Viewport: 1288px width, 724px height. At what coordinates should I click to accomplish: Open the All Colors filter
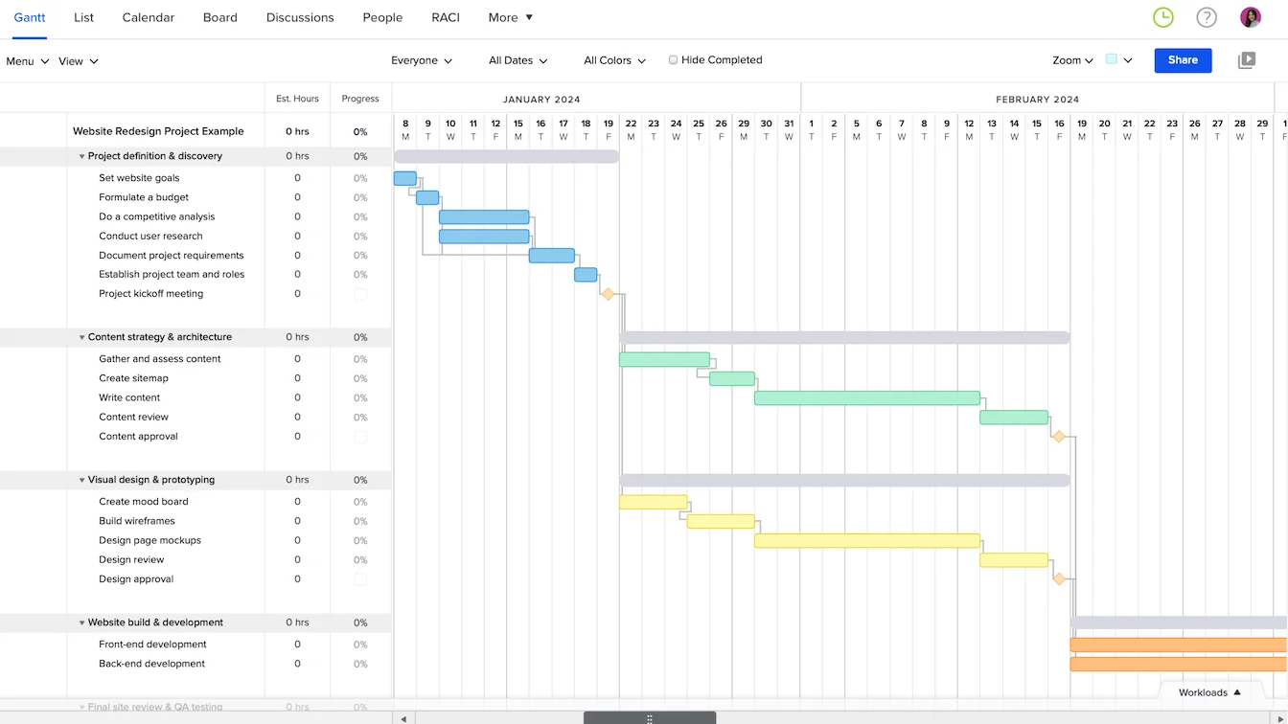coord(614,59)
